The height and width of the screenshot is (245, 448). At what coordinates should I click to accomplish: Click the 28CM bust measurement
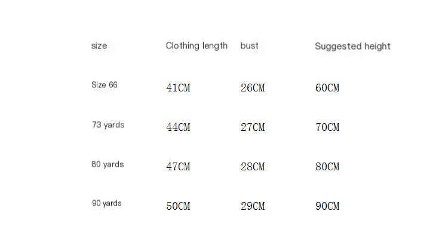coord(253,167)
